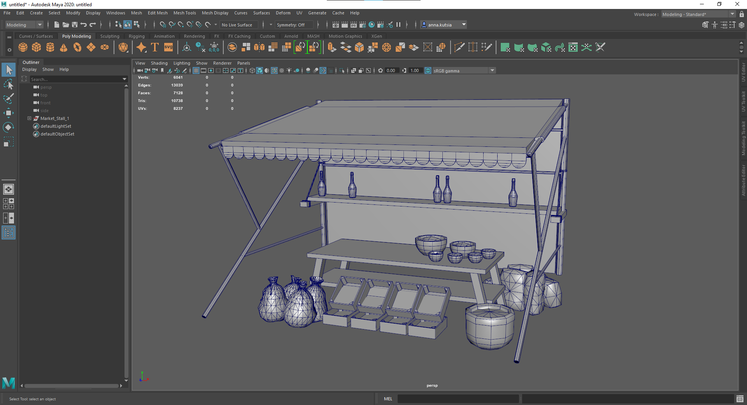Create a polygon sphere from the shelf

(23, 48)
